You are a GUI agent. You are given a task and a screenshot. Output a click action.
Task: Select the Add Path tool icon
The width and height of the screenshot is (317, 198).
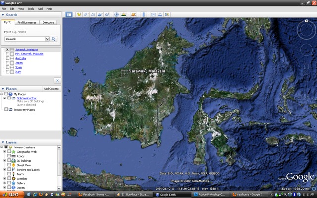(93, 14)
